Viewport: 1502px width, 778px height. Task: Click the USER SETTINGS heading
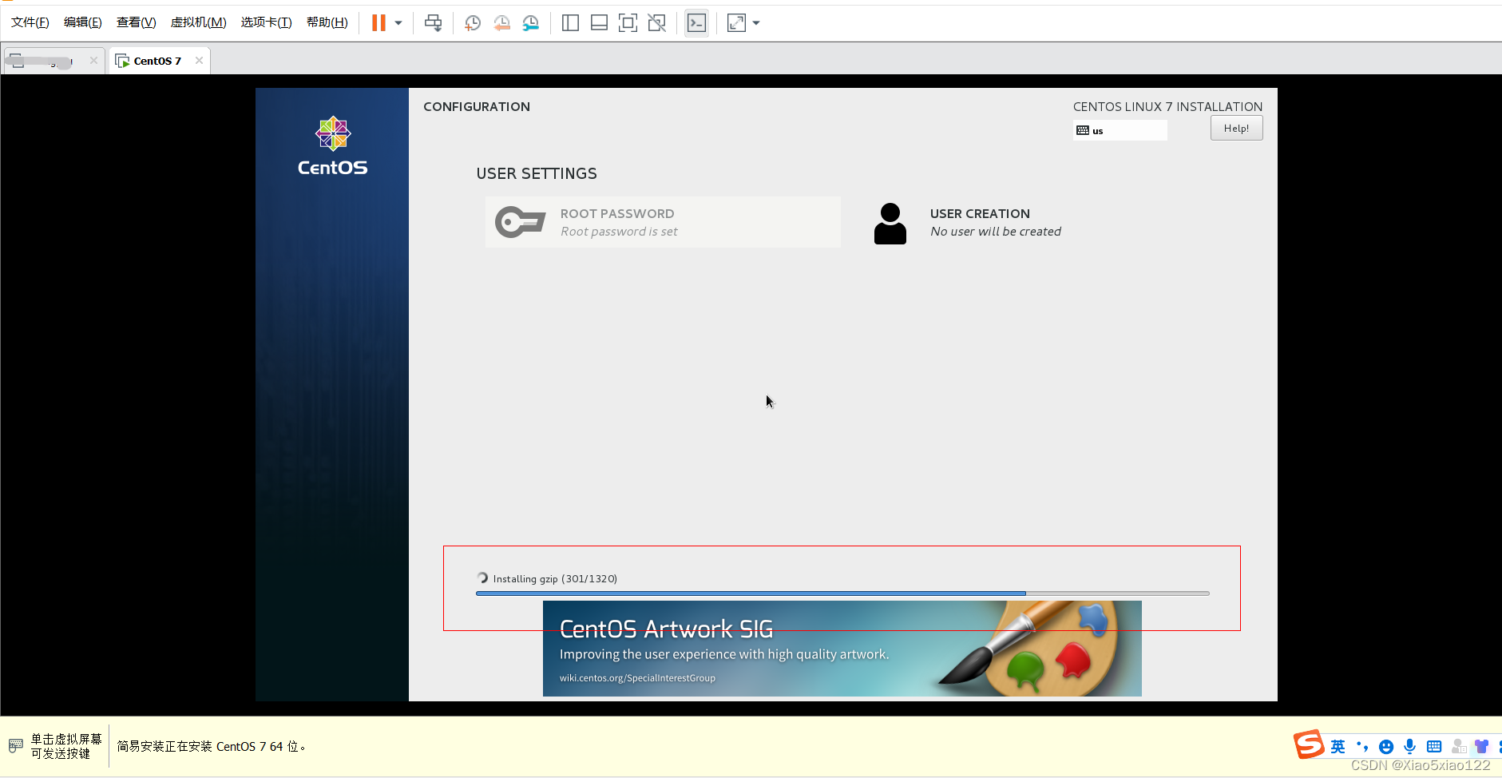click(537, 174)
